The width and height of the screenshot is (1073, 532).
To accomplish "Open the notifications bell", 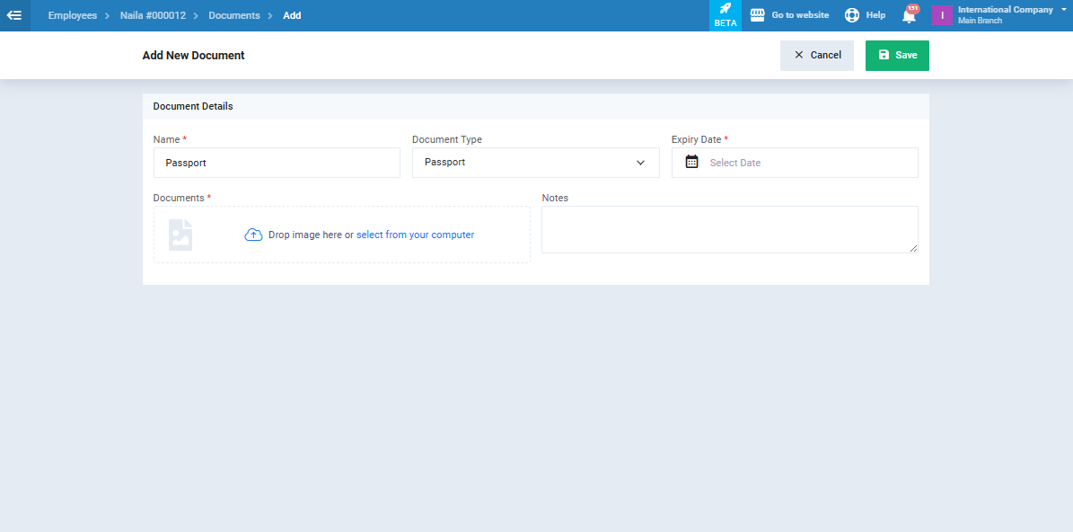I will (909, 15).
